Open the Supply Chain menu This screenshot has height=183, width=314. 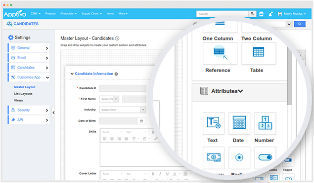[91, 14]
